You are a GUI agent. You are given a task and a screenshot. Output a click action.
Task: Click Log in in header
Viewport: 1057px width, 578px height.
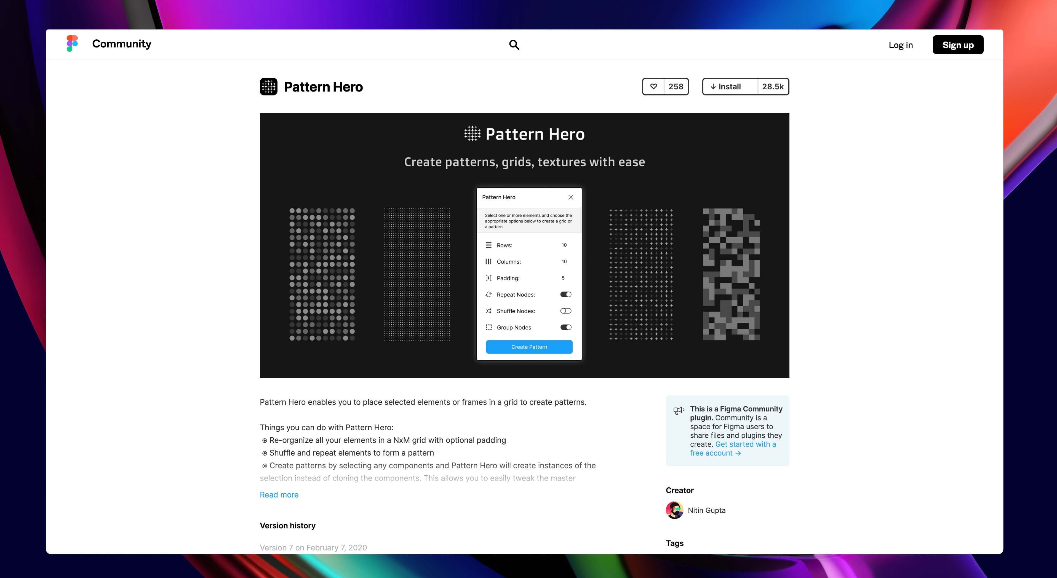901,45
